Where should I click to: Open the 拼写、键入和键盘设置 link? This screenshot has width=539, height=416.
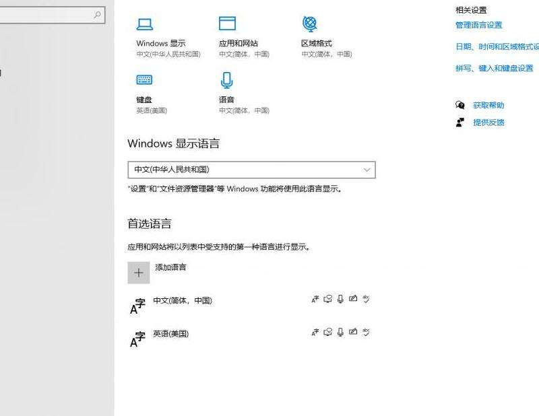click(495, 69)
